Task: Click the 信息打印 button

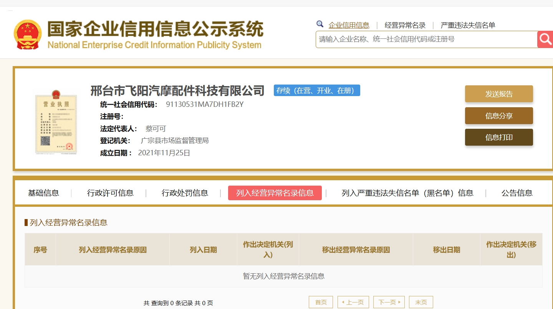Action: coord(499,137)
